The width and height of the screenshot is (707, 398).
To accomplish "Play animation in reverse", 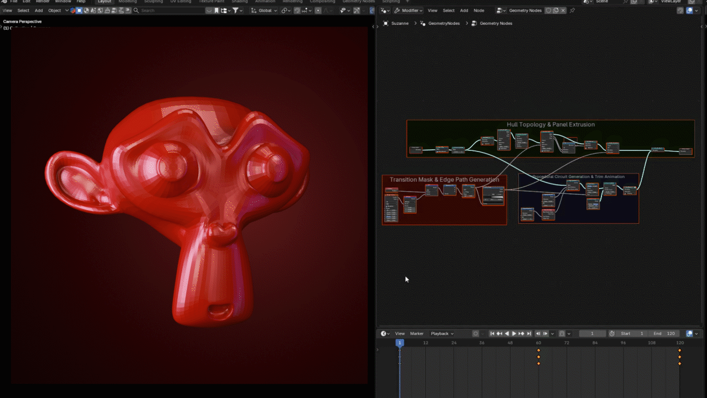I will pos(507,334).
